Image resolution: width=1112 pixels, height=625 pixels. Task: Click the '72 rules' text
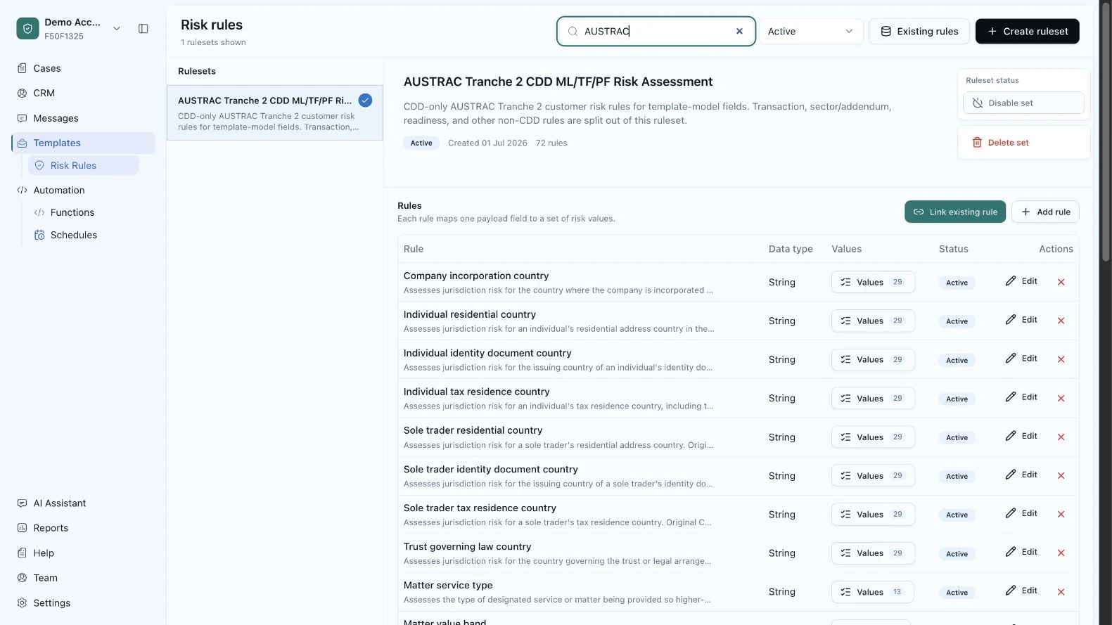pos(551,143)
